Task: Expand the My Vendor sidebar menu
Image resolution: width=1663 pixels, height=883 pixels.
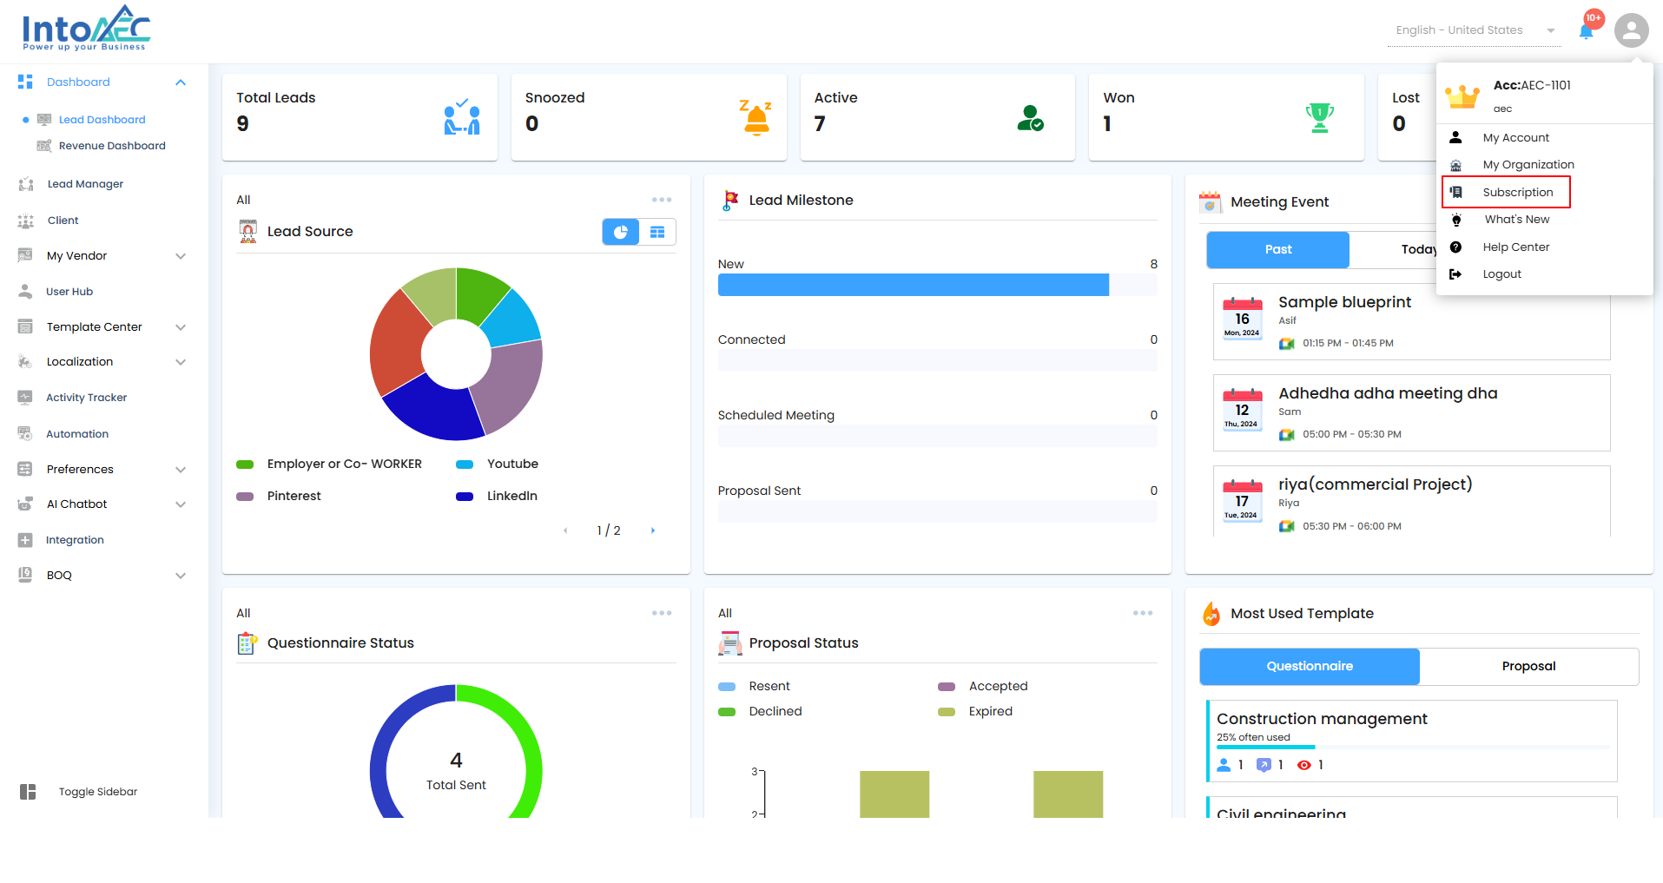Action: pyautogui.click(x=181, y=256)
